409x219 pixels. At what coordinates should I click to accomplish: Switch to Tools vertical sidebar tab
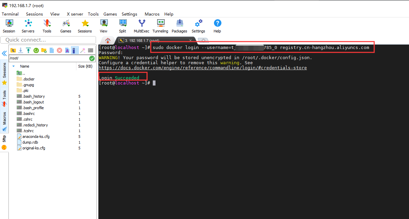(4, 98)
